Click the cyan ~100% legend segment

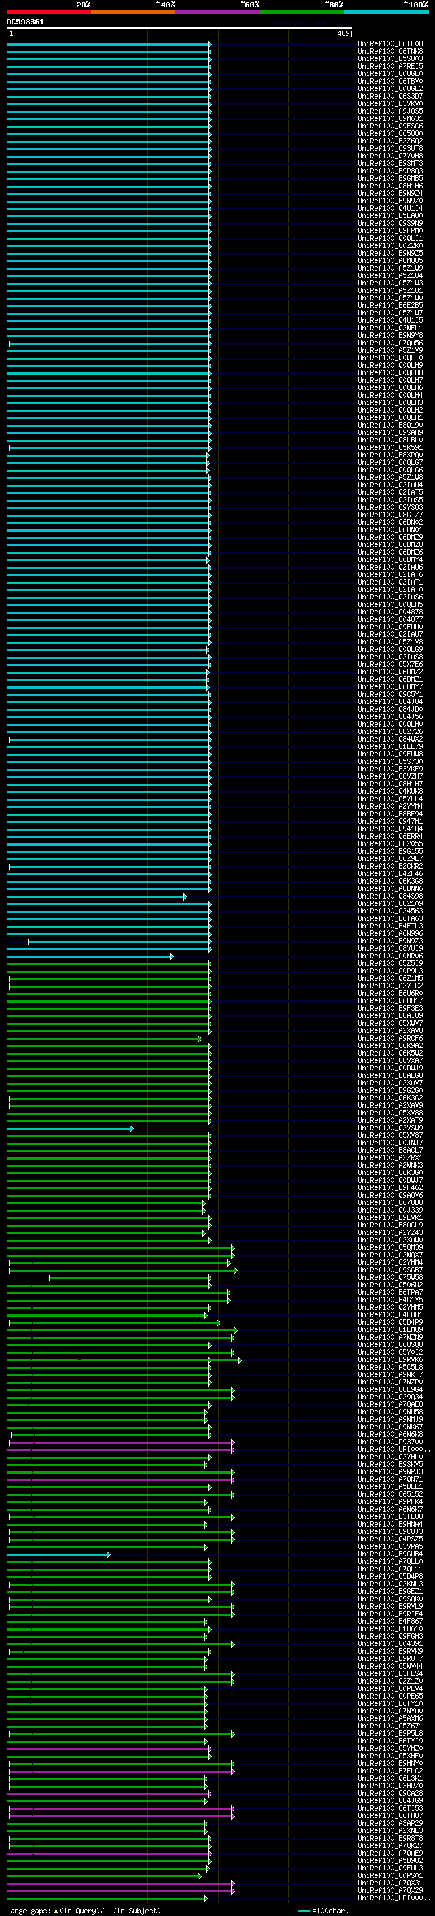(386, 12)
